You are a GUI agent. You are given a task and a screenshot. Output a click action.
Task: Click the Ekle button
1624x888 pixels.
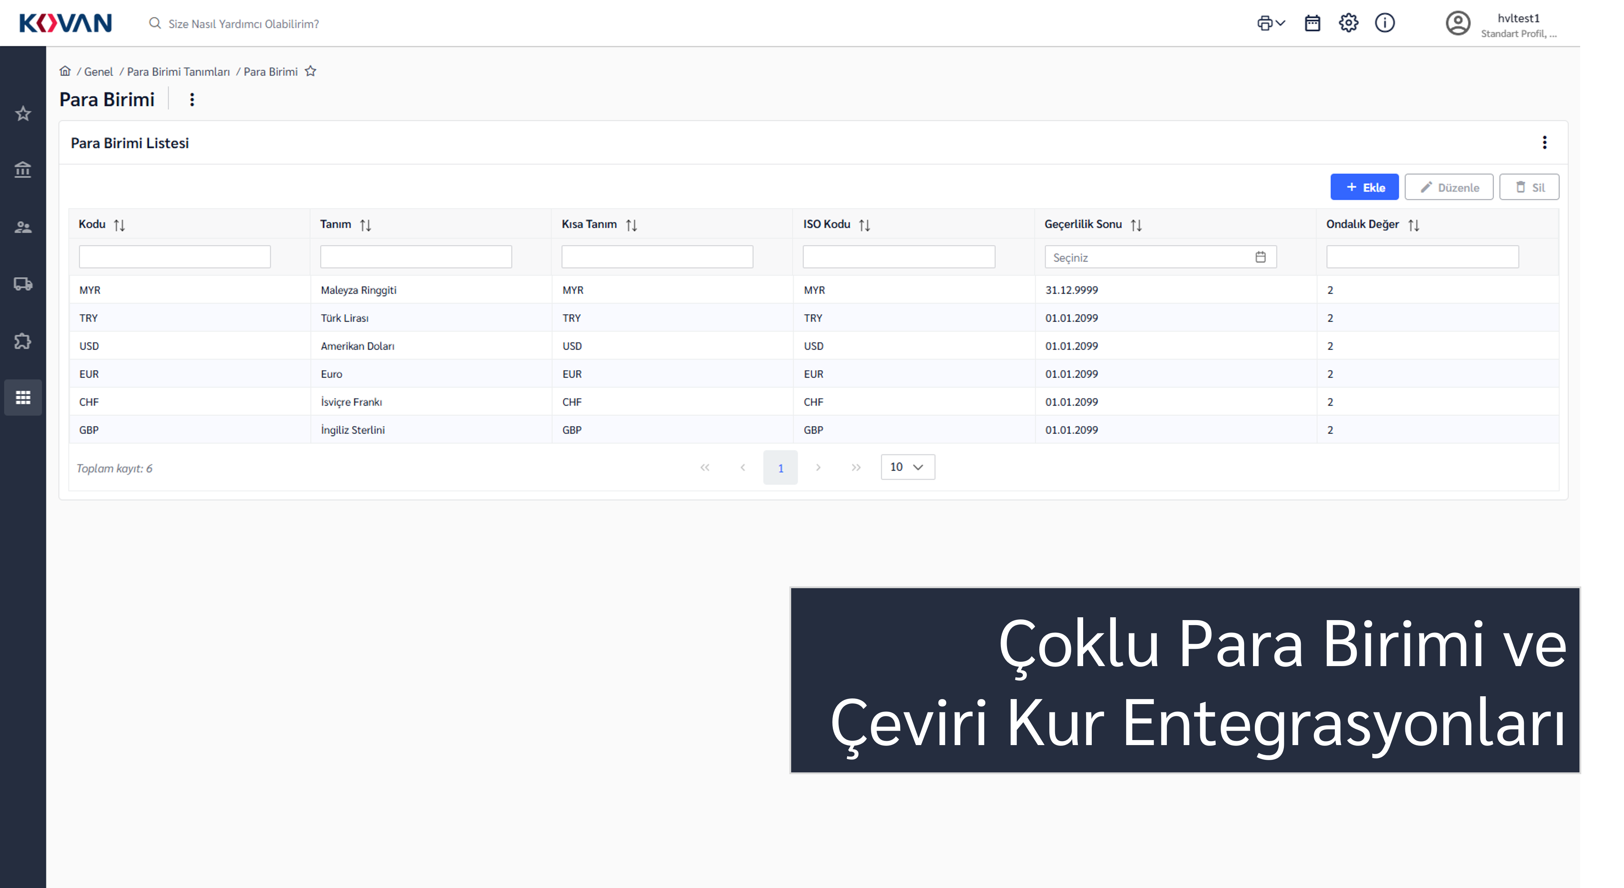coord(1364,187)
